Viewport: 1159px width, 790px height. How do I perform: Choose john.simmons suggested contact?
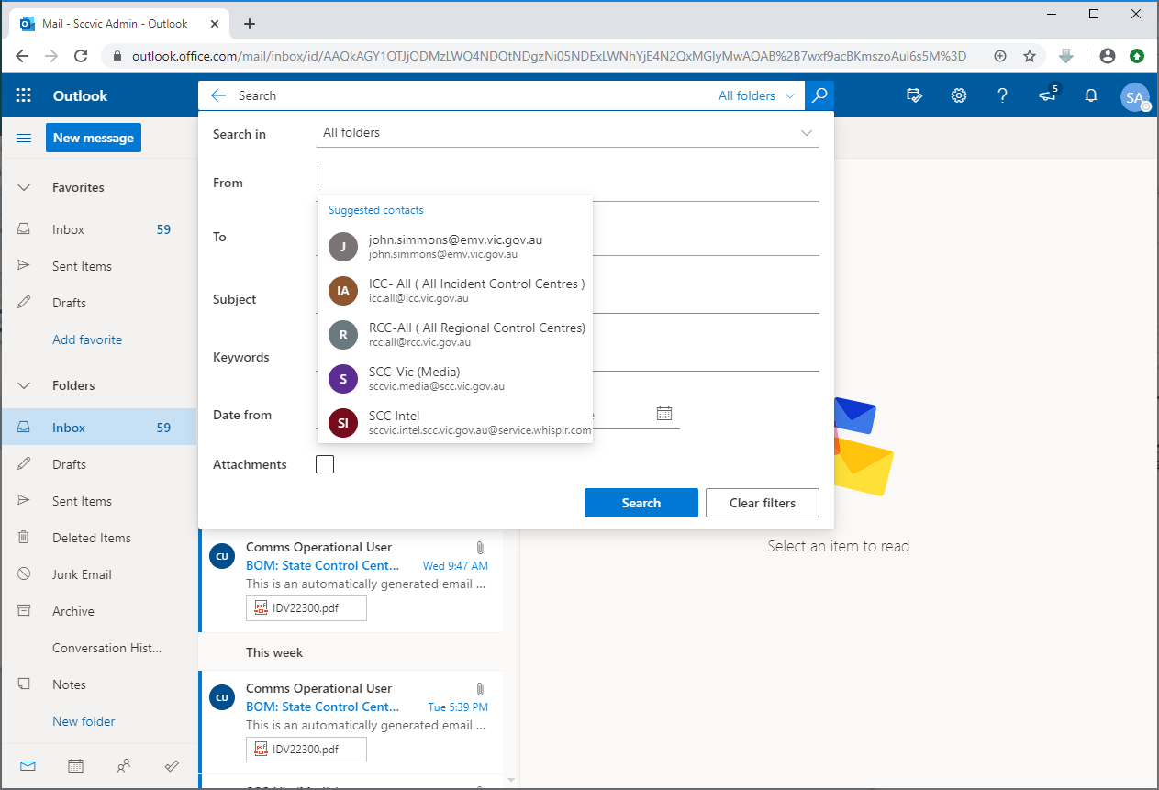(455, 246)
